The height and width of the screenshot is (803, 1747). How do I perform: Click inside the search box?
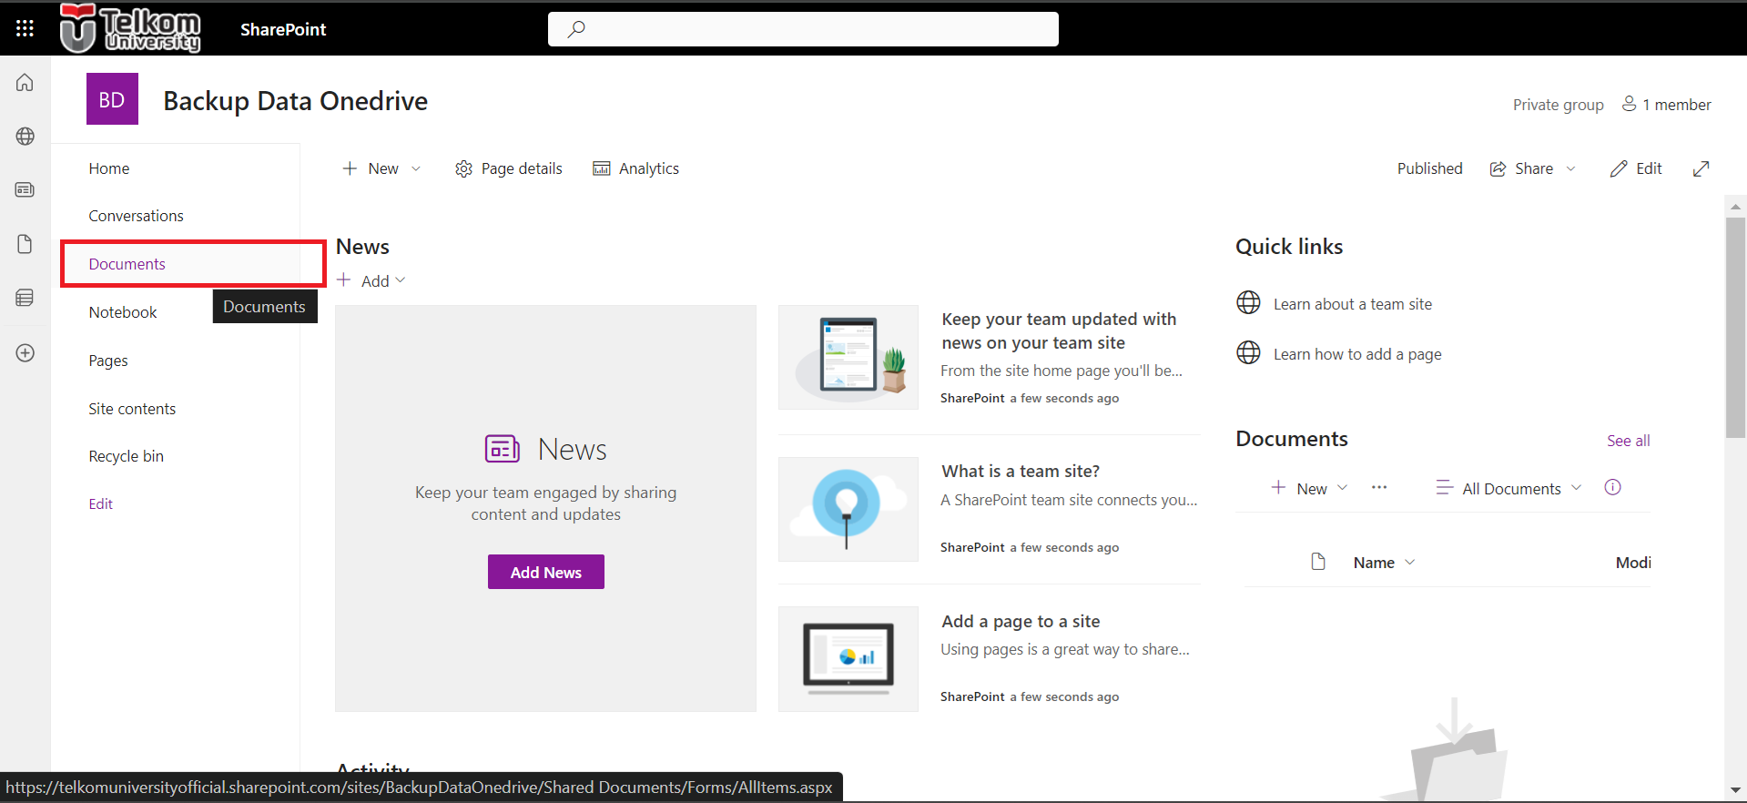[x=803, y=29]
